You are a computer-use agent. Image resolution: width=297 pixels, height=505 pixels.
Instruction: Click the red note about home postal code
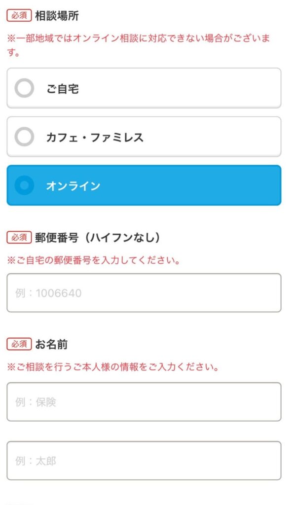(x=93, y=260)
